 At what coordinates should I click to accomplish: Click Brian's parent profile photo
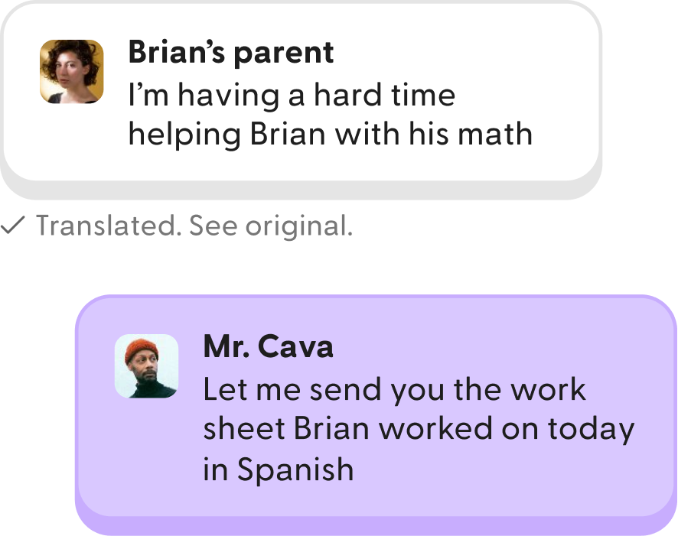[71, 71]
